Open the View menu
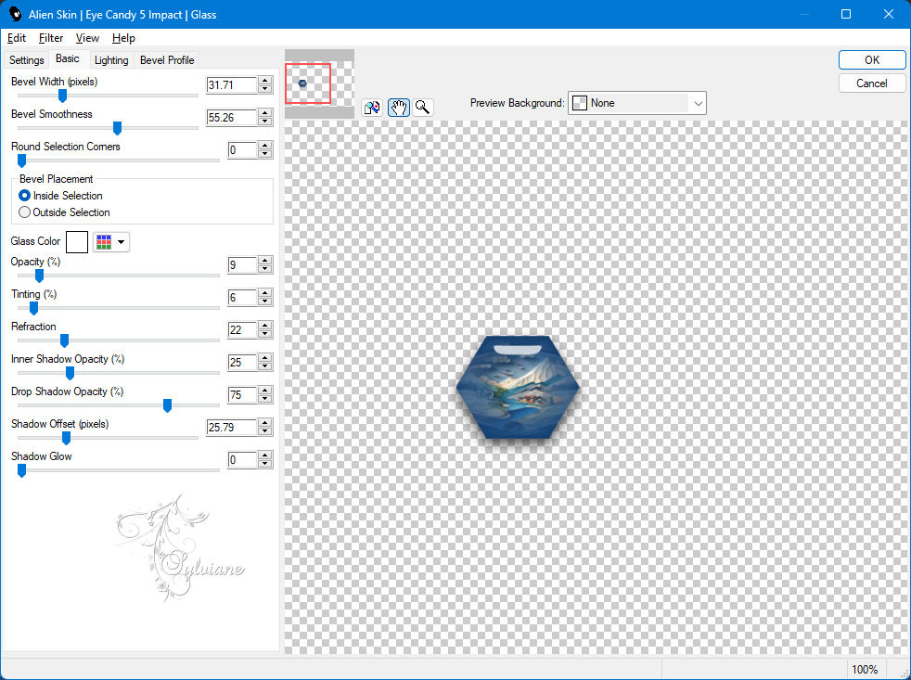This screenshot has height=680, width=911. (87, 38)
